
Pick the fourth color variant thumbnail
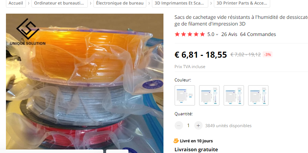click(x=258, y=95)
